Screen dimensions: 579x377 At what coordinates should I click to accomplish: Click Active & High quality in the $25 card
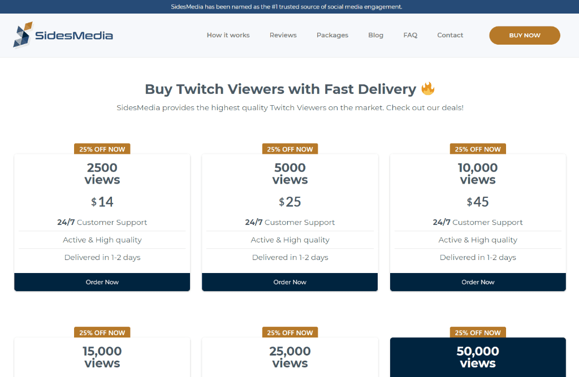pos(290,240)
